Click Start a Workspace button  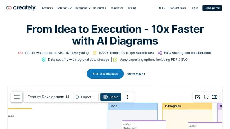(x=105, y=74)
